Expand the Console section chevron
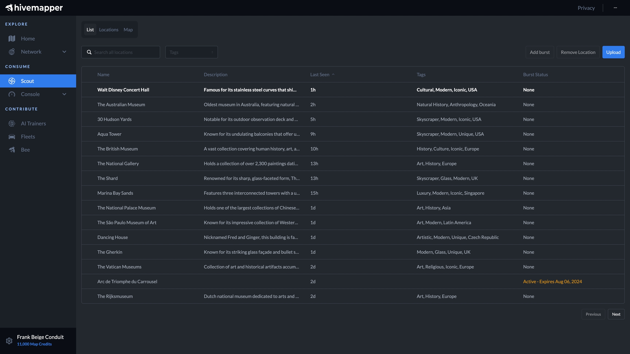 tap(64, 94)
